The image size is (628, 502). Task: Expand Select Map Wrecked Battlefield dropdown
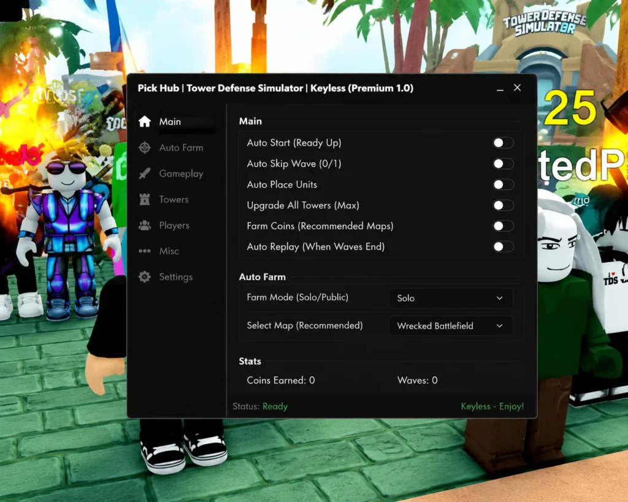click(x=451, y=326)
